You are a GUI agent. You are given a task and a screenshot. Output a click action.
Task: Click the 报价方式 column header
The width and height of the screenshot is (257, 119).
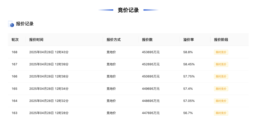tap(114, 40)
